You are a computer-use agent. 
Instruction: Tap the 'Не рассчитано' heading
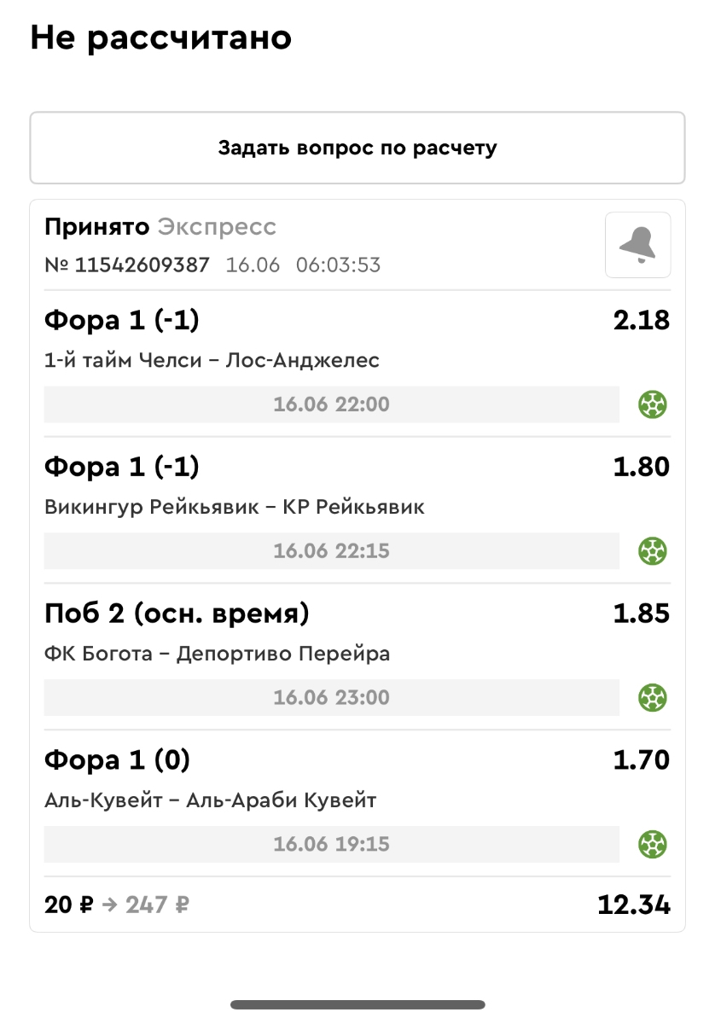click(x=160, y=38)
